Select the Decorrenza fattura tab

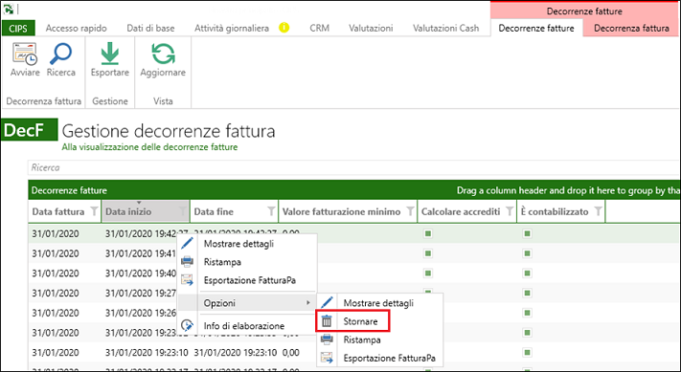coord(631,28)
